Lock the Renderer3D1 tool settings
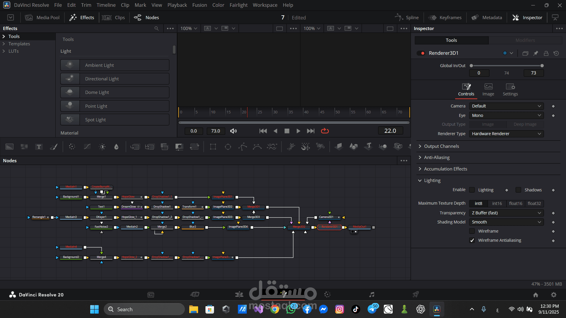 546,53
